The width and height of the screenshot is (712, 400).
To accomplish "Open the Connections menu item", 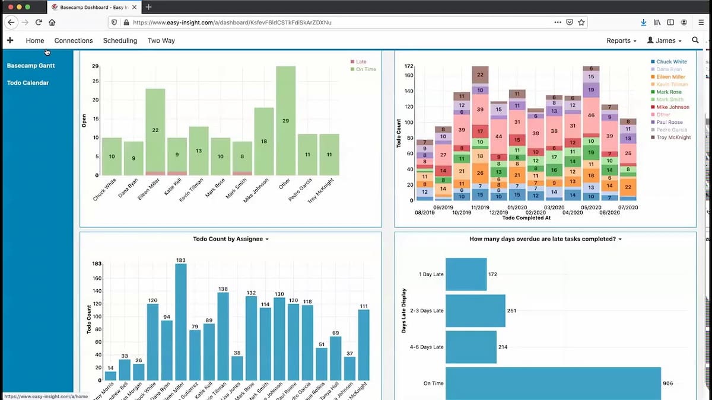I will pyautogui.click(x=74, y=40).
